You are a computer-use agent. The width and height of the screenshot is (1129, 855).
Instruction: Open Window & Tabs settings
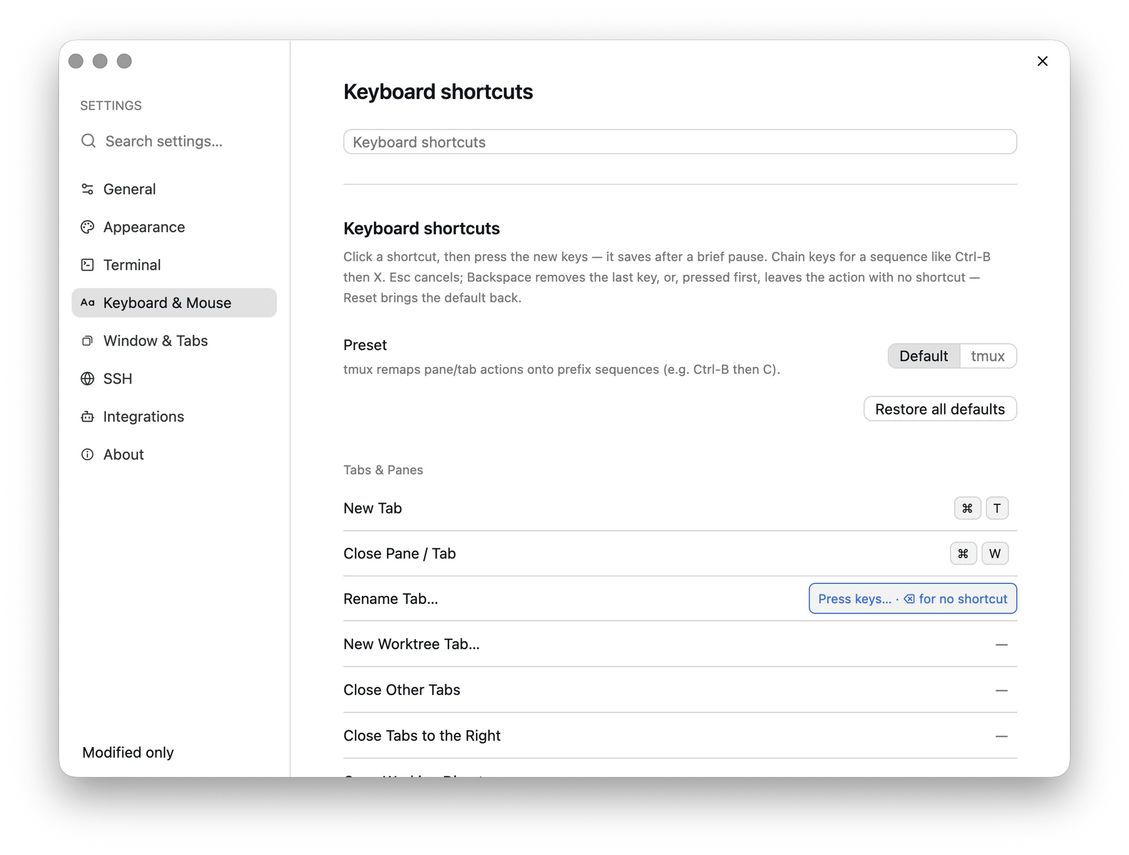pyautogui.click(x=174, y=341)
